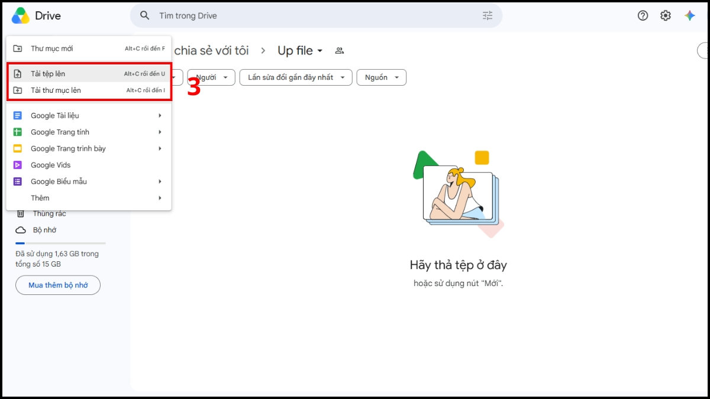Expand the Thêm submenu arrow

[x=160, y=198]
